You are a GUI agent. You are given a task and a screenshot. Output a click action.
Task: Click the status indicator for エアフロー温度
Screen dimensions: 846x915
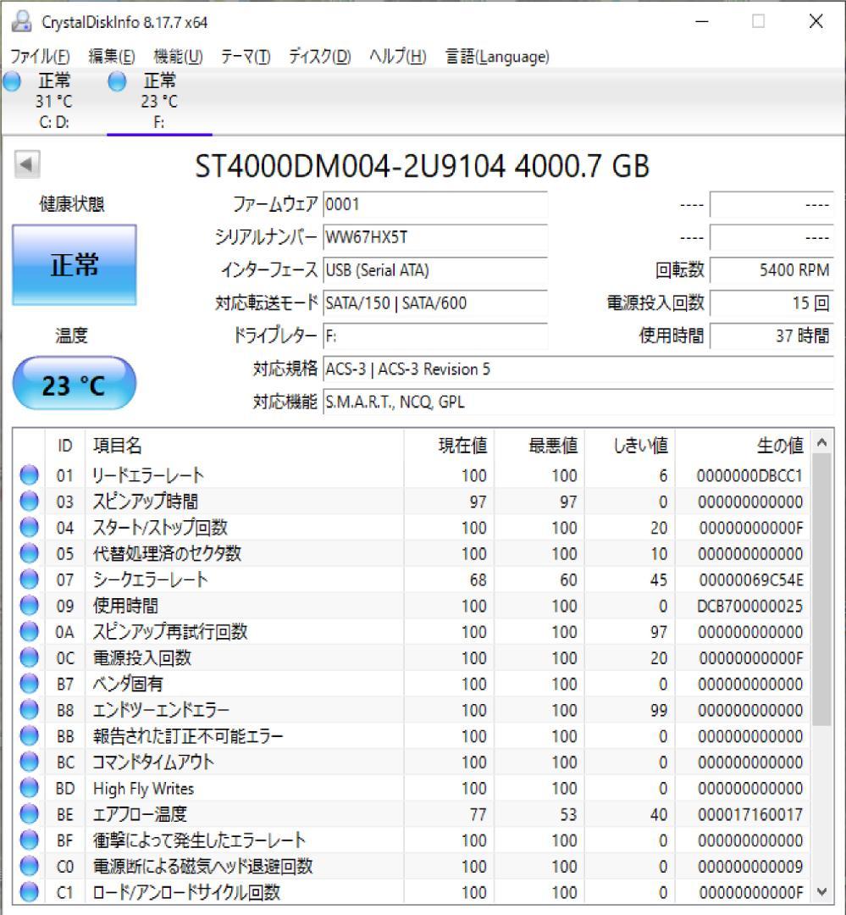[28, 814]
